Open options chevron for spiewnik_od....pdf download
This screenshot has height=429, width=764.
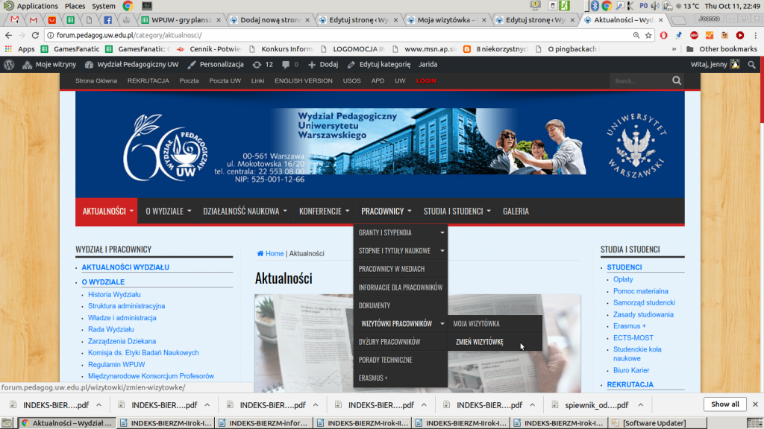click(641, 404)
